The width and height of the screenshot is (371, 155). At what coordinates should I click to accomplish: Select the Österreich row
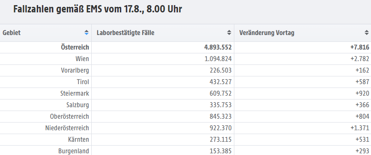pyautogui.click(x=185, y=47)
